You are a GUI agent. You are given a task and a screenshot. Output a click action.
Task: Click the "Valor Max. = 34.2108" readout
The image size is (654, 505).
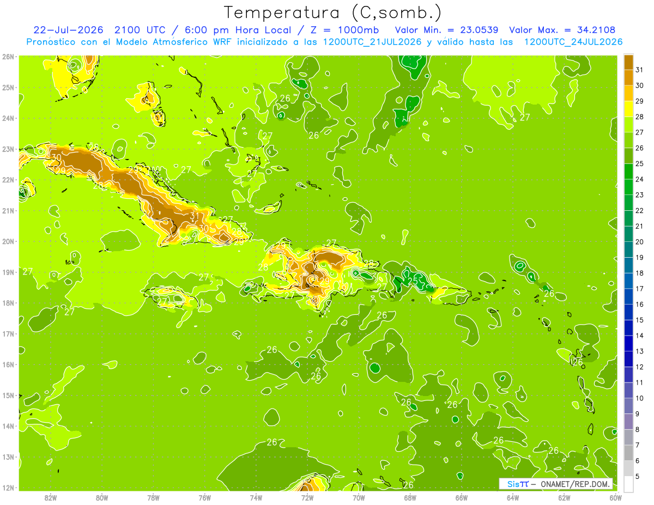[x=562, y=30]
